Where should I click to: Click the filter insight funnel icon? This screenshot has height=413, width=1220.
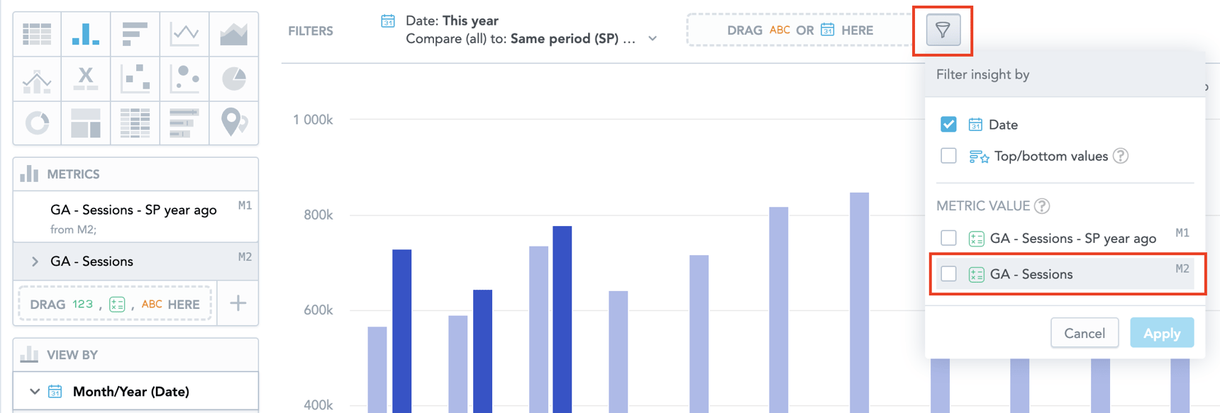(942, 30)
